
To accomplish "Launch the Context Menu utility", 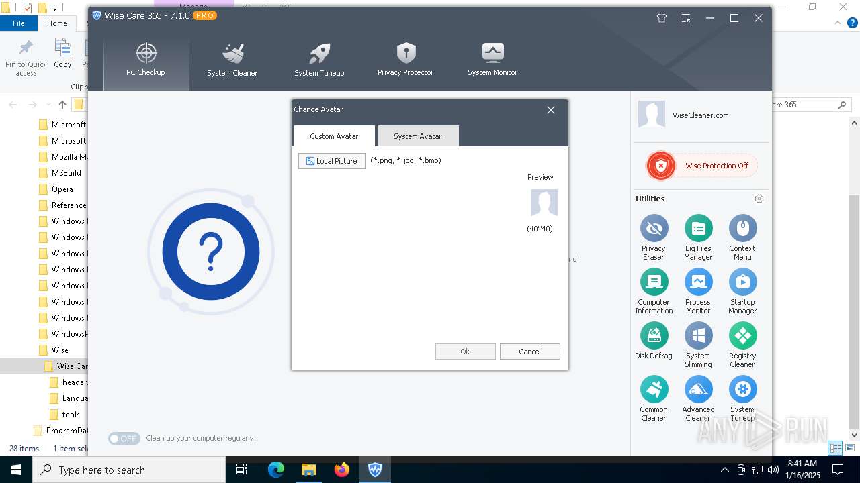I will pos(742,237).
